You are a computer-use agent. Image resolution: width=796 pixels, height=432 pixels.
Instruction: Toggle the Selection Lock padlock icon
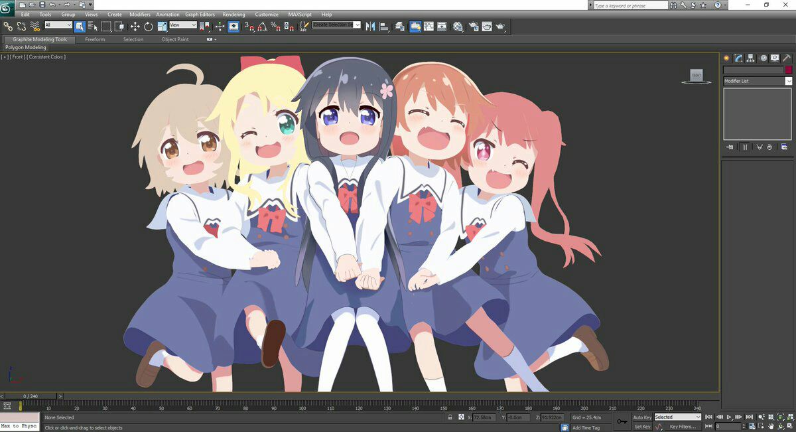pos(450,417)
